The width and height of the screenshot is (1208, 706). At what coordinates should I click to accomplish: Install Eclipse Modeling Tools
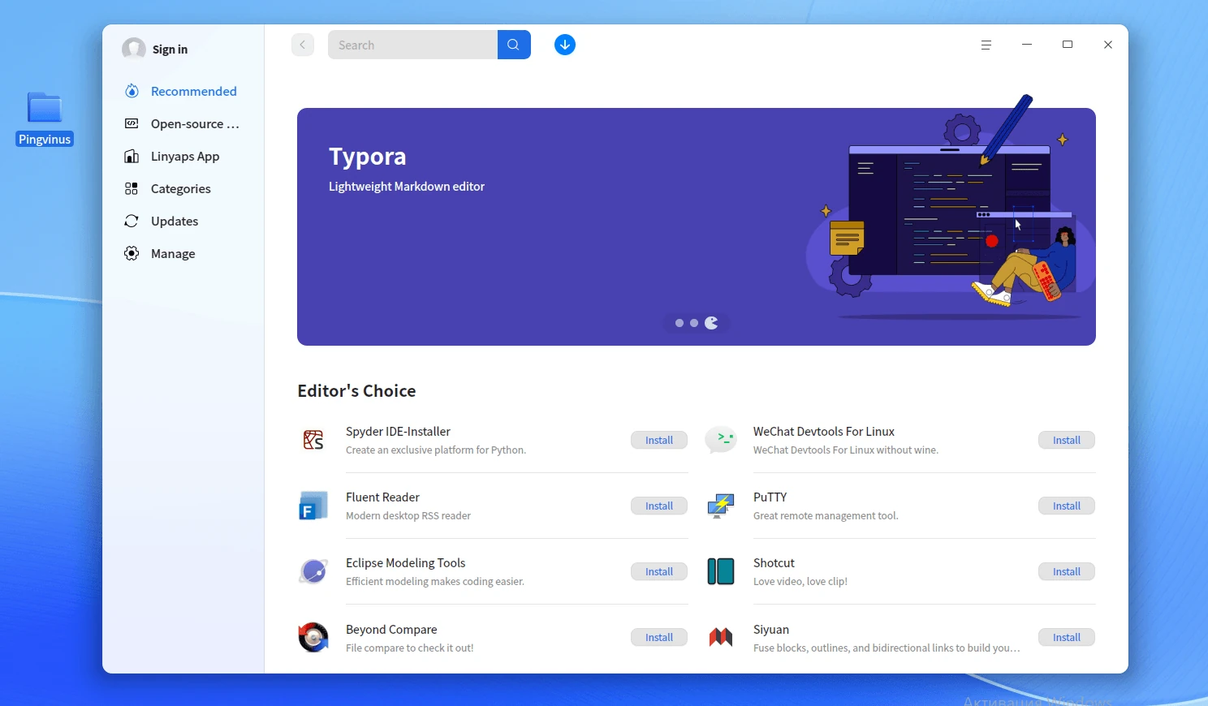[x=659, y=571]
